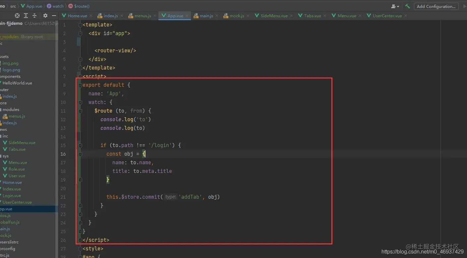Close the Home.vue editor tab
This screenshot has height=258, width=467.
pyautogui.click(x=91, y=16)
